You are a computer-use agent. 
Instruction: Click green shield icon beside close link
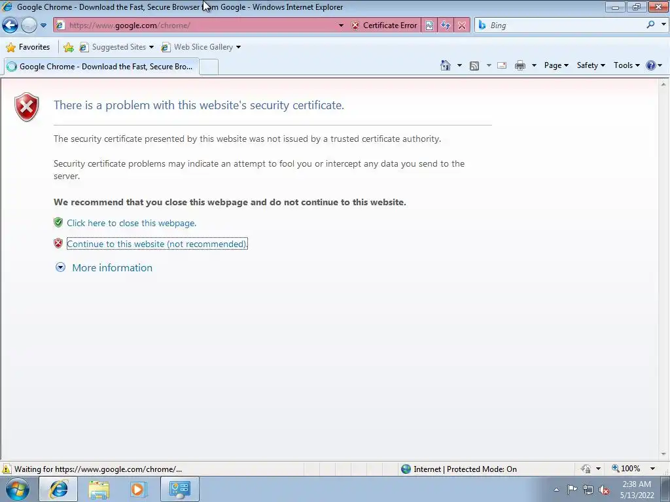tap(58, 222)
